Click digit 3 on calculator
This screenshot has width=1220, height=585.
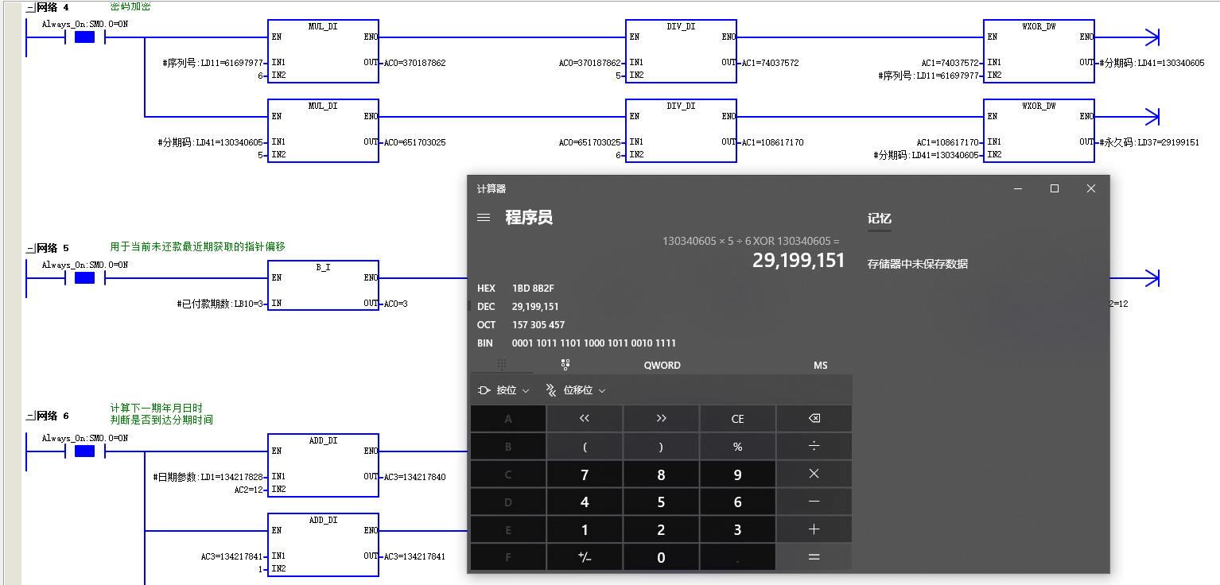point(737,529)
